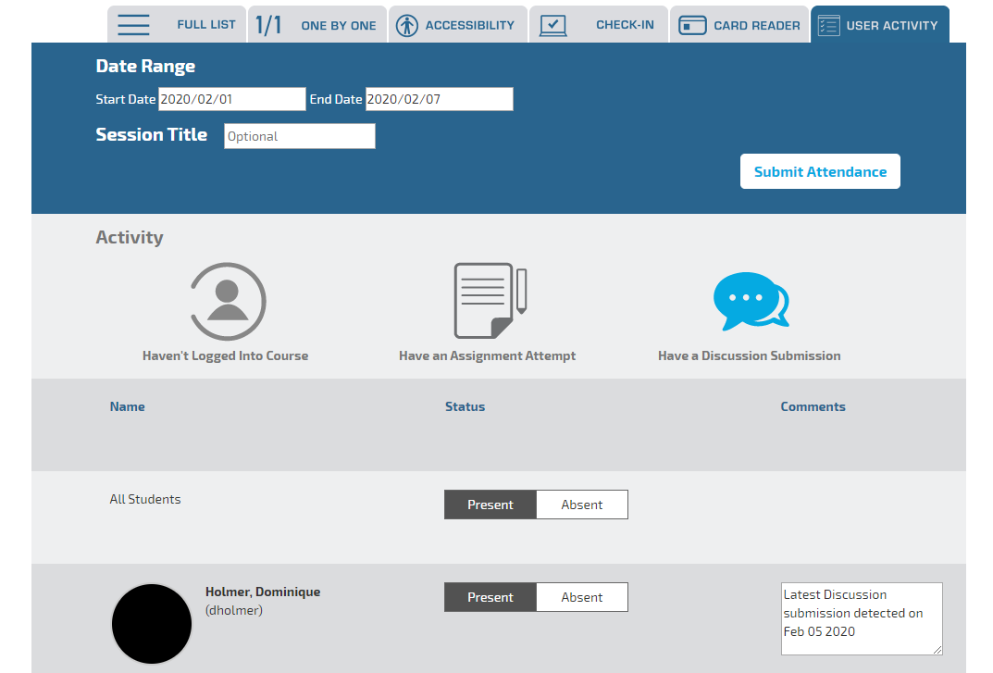This screenshot has height=673, width=993.
Task: Click the Status column header
Action: click(x=465, y=406)
